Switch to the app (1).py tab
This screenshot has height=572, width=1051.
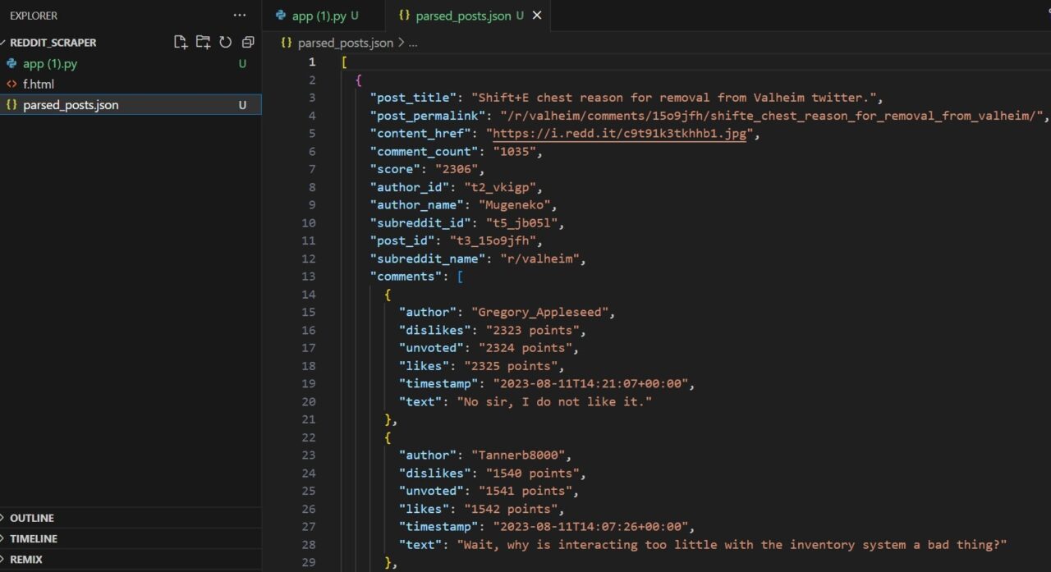pyautogui.click(x=320, y=15)
